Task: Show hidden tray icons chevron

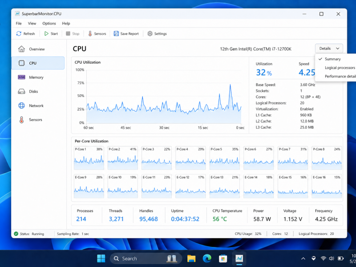Action: [x=303, y=259]
